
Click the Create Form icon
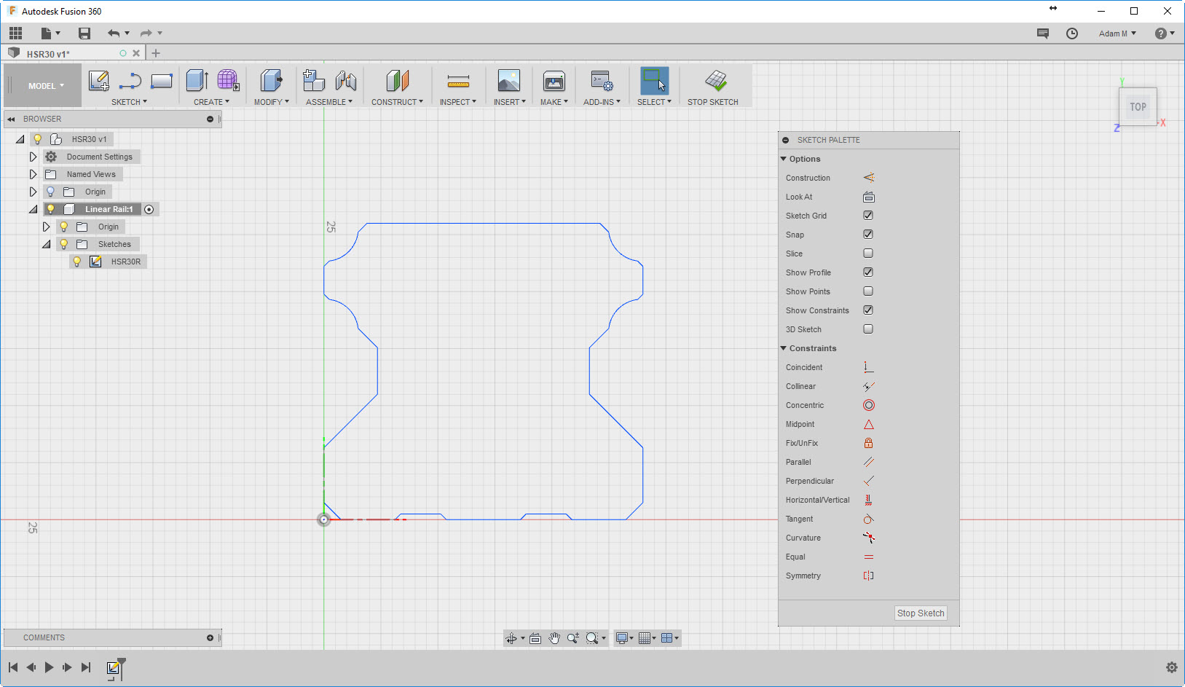[x=228, y=81]
